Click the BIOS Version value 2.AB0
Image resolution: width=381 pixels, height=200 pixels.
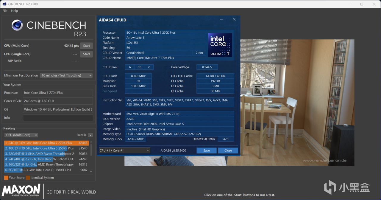pyautogui.click(x=179, y=119)
